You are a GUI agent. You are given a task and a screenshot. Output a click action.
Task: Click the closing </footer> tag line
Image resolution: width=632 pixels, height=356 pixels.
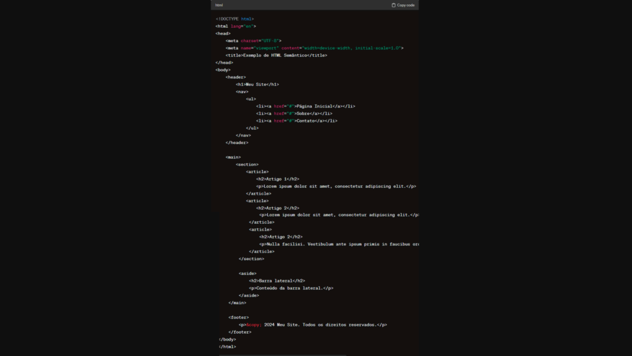(240, 332)
